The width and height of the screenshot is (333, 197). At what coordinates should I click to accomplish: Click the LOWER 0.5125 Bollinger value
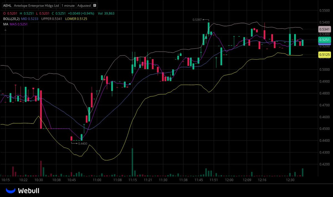[x=75, y=19]
